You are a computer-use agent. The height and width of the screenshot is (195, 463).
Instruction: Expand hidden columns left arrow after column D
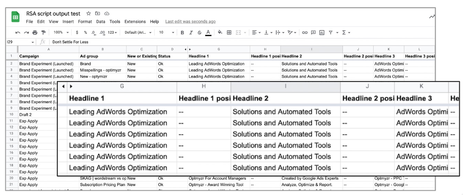[x=186, y=49]
